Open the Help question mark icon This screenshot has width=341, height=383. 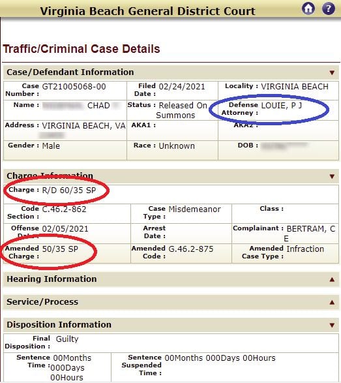(x=329, y=8)
